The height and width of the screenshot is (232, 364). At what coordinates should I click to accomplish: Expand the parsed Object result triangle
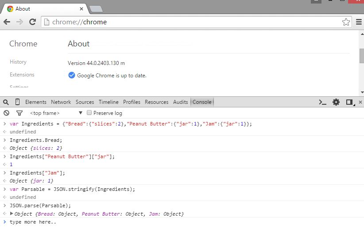click(12, 214)
